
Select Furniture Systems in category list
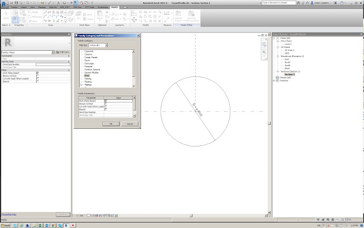click(x=92, y=70)
